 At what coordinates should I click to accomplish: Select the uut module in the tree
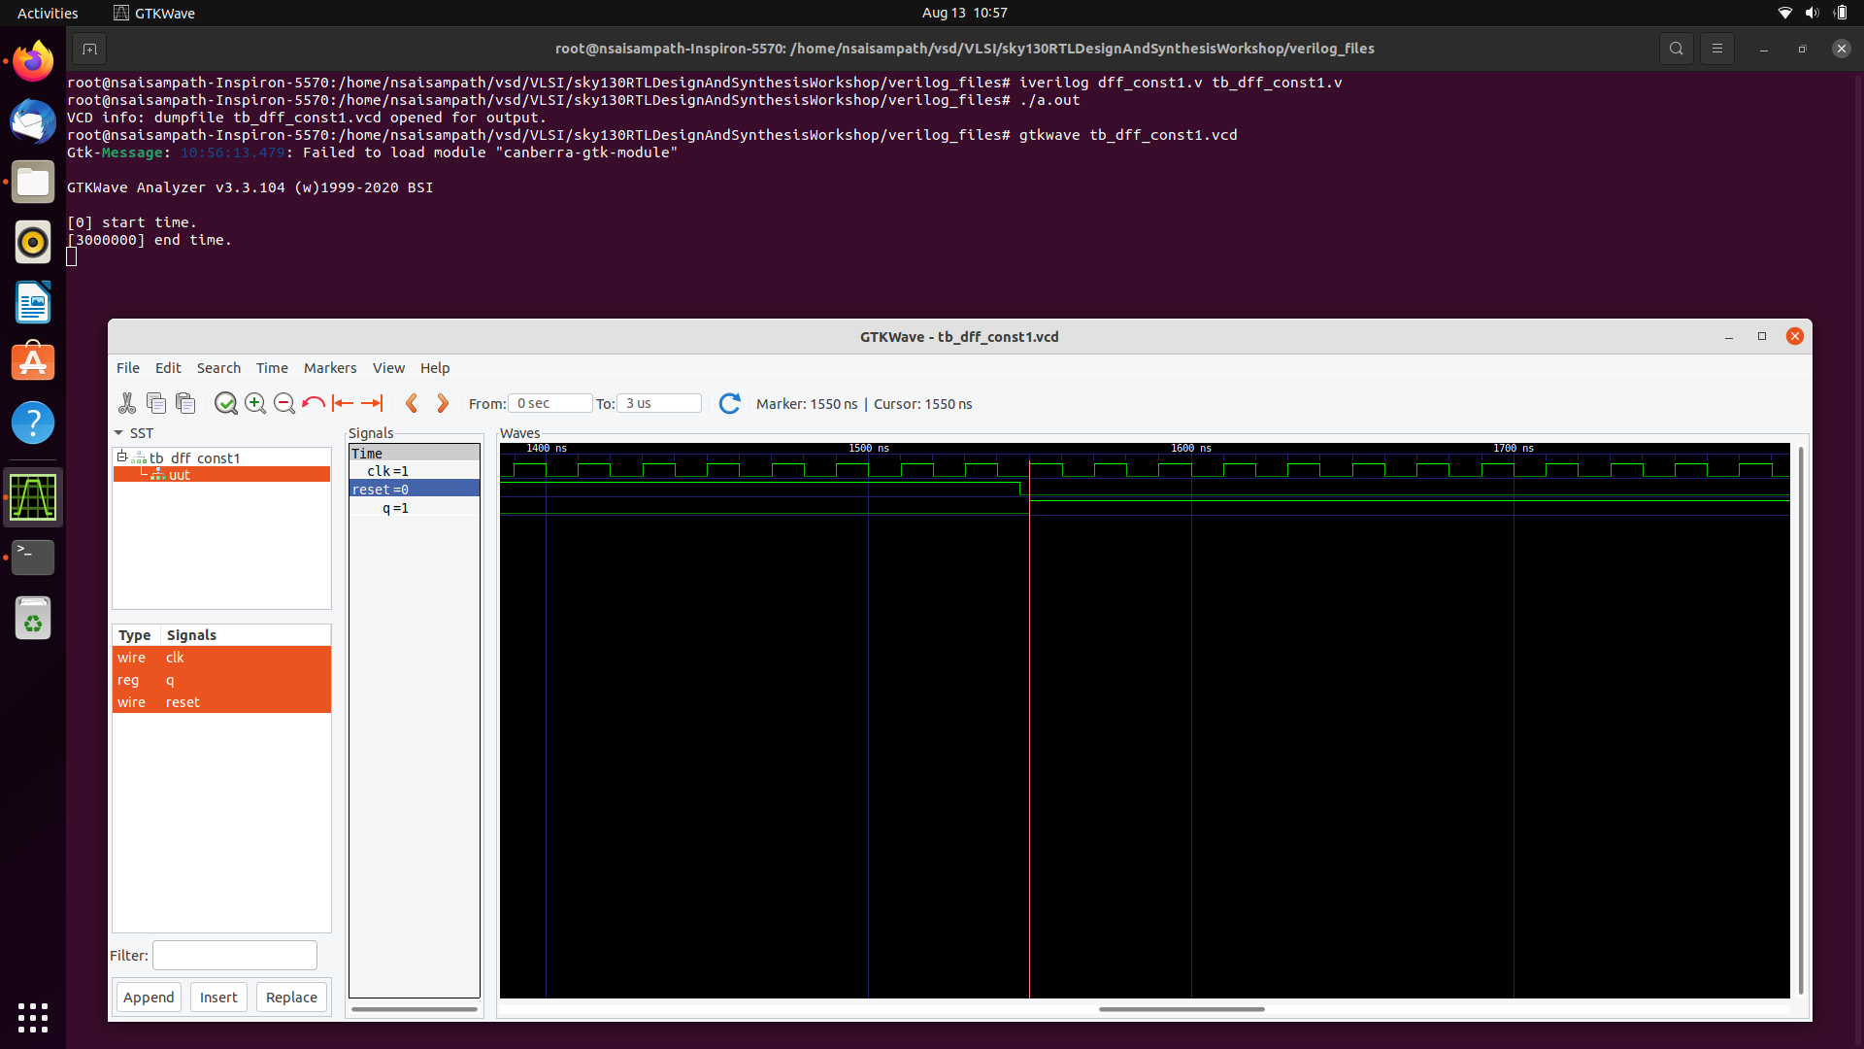coord(180,475)
